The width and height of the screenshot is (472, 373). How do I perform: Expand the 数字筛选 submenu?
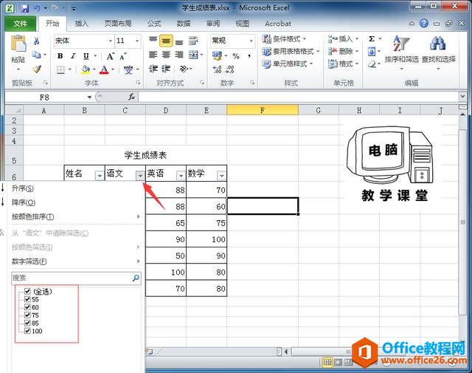pyautogui.click(x=75, y=261)
